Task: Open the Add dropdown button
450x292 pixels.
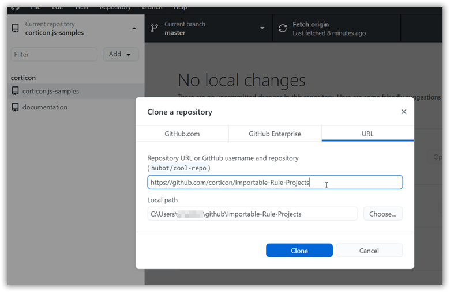Action: [121, 54]
